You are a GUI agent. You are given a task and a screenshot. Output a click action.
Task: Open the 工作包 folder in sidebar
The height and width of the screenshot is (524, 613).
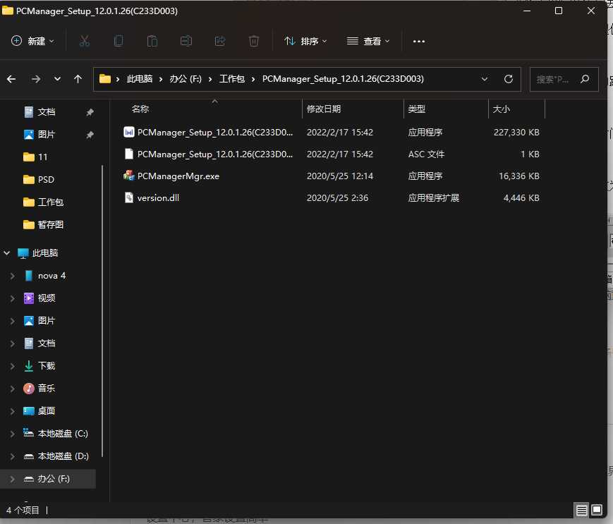pos(50,202)
